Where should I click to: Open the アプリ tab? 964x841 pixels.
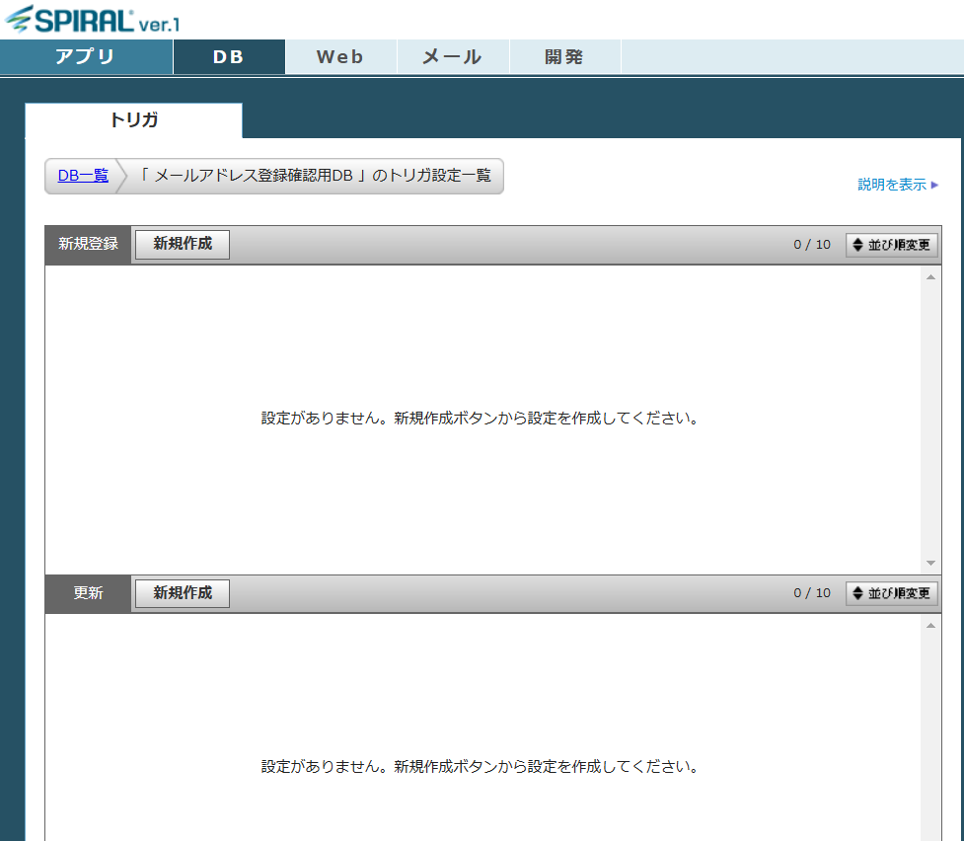86,57
